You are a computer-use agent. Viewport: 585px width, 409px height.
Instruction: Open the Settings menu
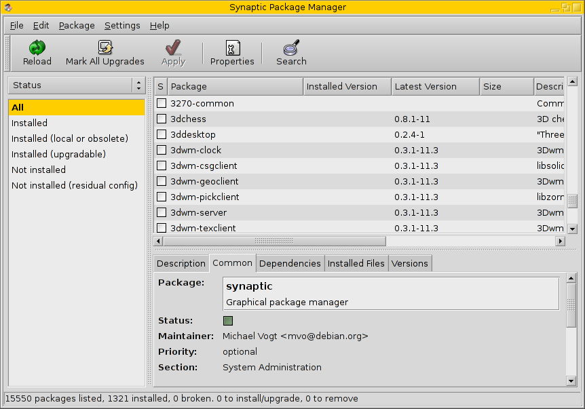[x=122, y=26]
